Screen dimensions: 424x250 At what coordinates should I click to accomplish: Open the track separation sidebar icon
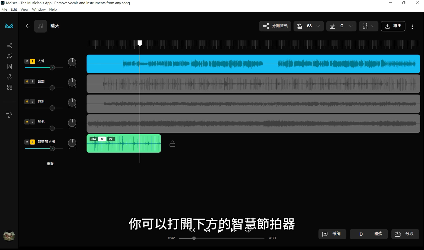pyautogui.click(x=10, y=46)
